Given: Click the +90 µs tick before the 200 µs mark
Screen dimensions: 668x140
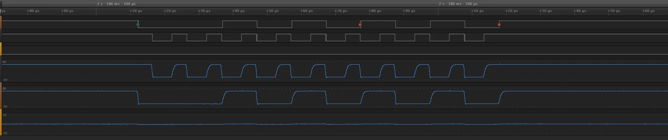Looking at the screenshot, I should [x=409, y=11].
